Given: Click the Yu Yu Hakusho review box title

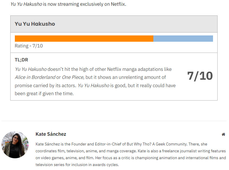Looking at the screenshot, I should (35, 24).
